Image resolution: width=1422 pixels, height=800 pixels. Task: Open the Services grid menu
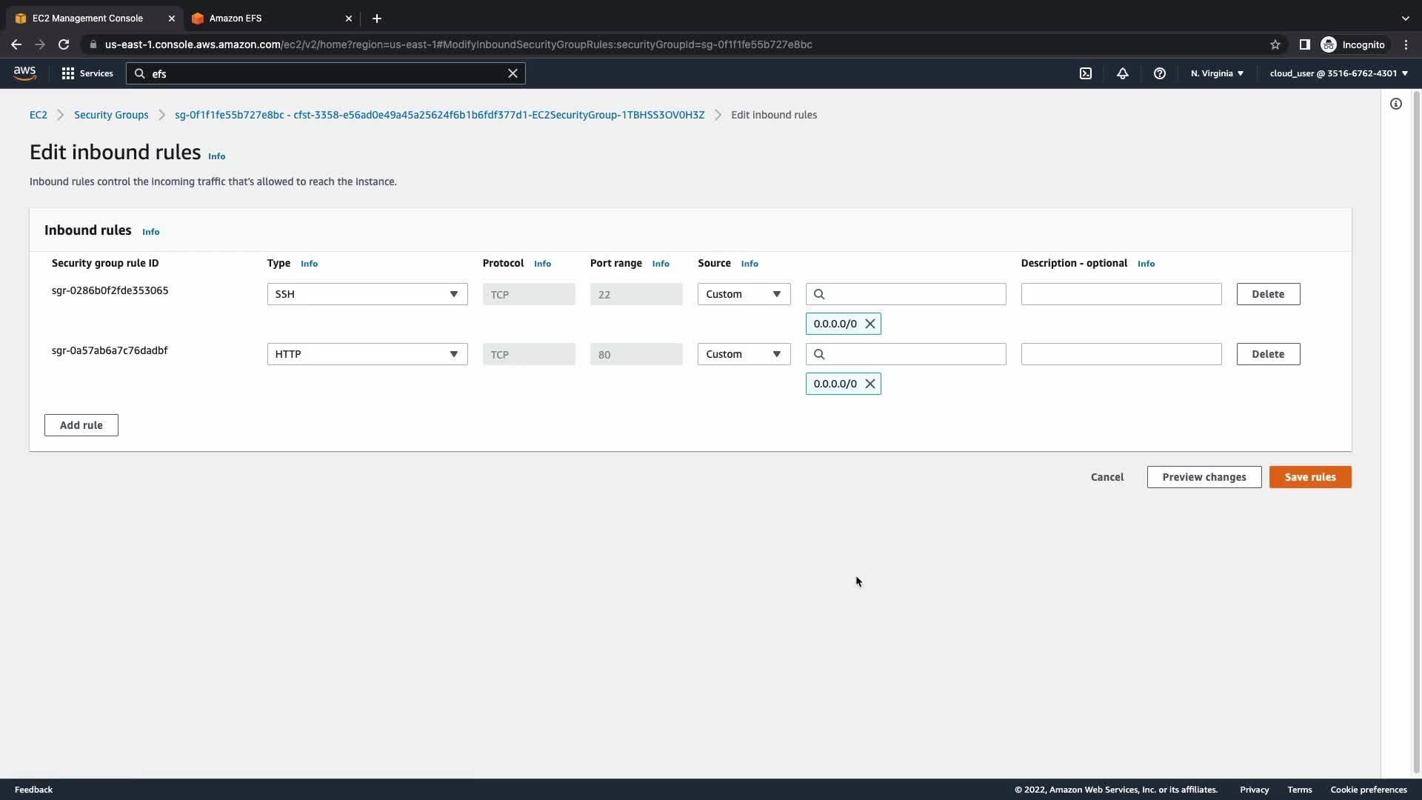point(87,73)
